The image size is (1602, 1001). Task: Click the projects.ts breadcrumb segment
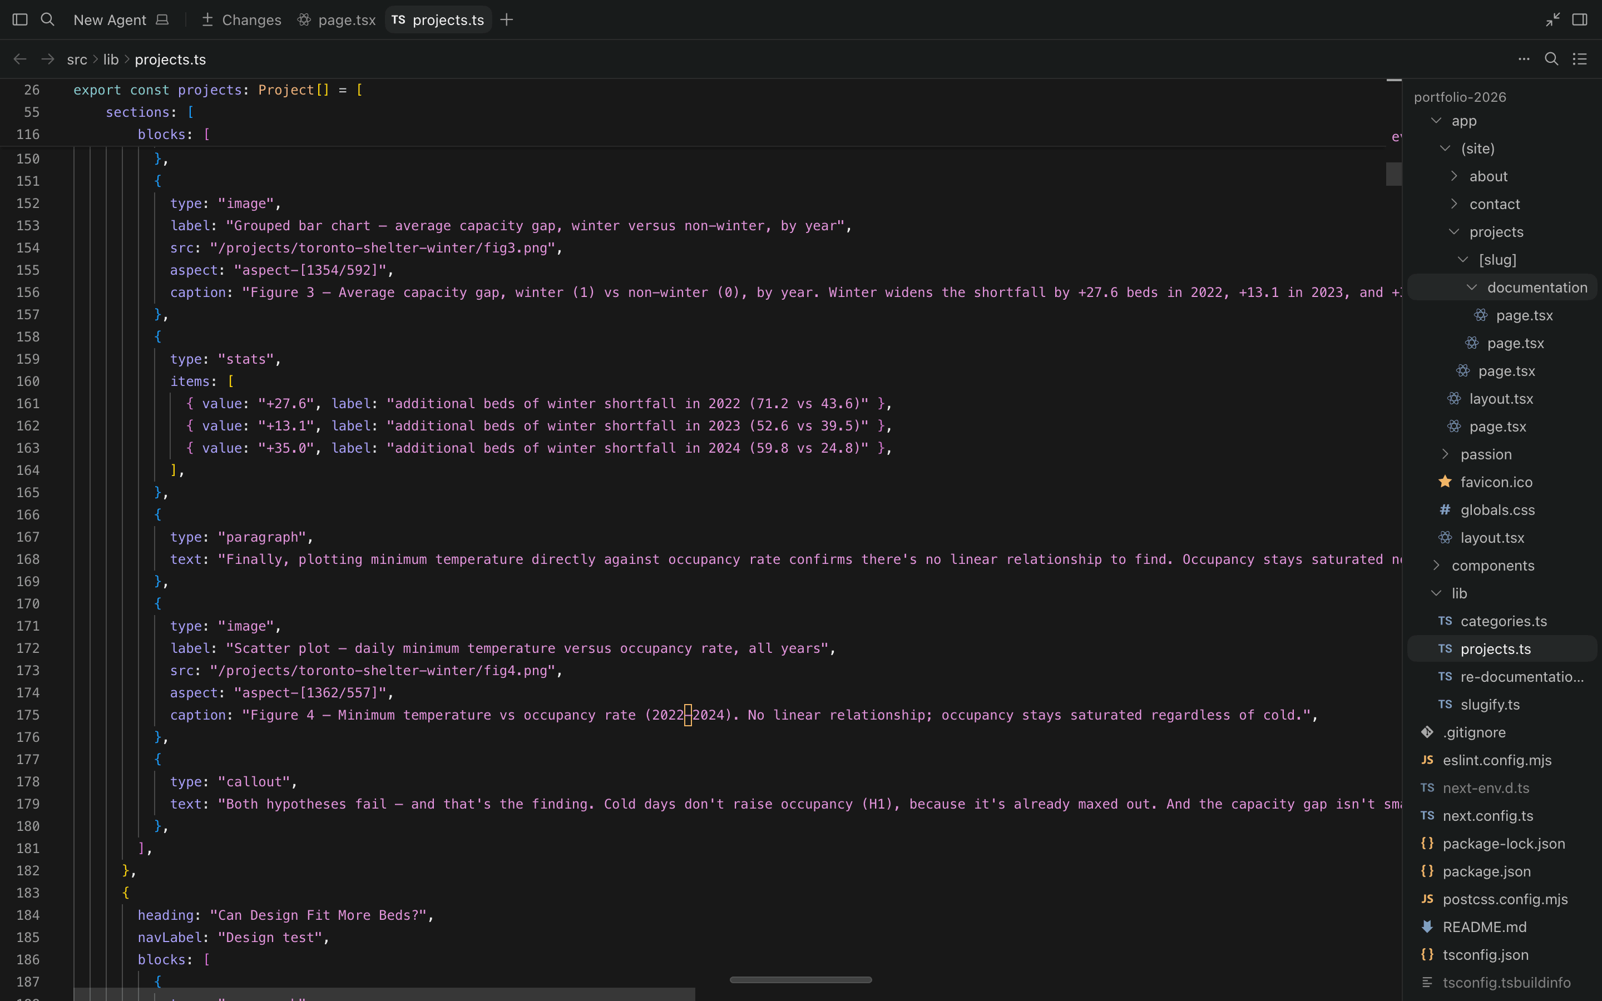(x=170, y=60)
